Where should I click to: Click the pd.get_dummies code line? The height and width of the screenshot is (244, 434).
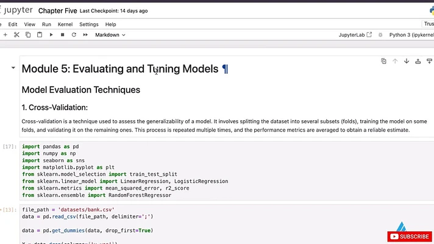pyautogui.click(x=87, y=231)
